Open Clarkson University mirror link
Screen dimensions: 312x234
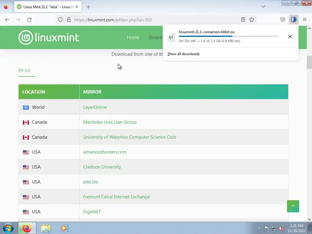click(102, 167)
